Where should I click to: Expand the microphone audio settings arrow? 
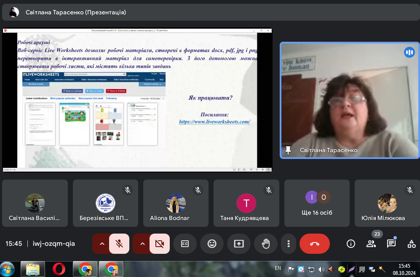click(102, 244)
